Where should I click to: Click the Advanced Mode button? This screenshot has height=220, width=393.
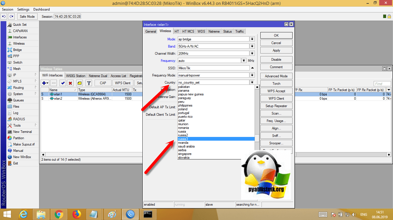point(276,76)
